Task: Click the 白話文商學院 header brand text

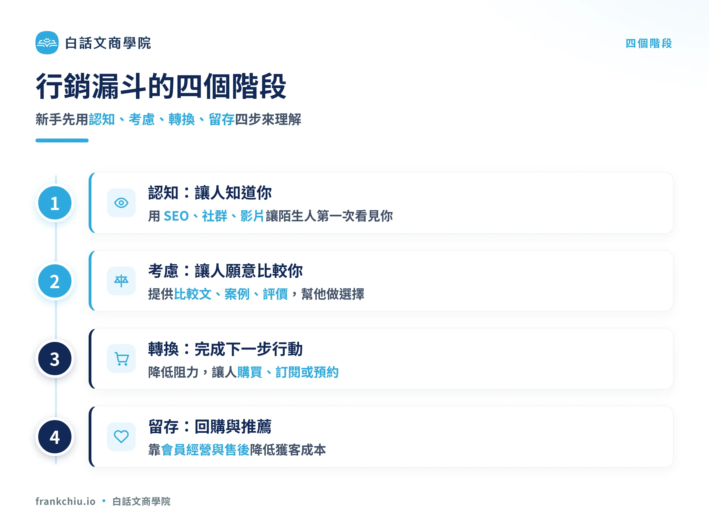Action: click(x=108, y=43)
